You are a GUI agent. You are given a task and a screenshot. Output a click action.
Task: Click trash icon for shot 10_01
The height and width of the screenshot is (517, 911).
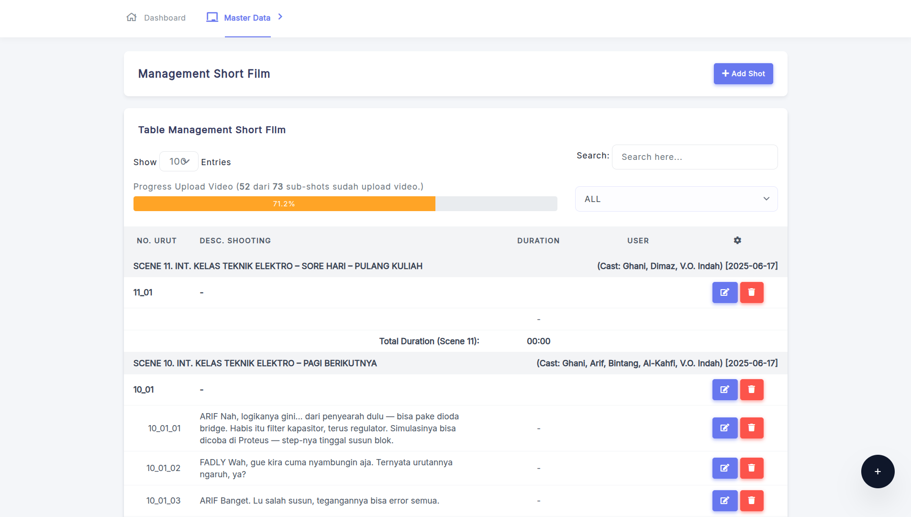click(x=751, y=390)
